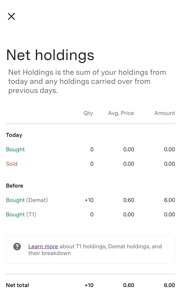Click the Net total amount 6.00
The height and width of the screenshot is (306, 182).
click(x=169, y=285)
